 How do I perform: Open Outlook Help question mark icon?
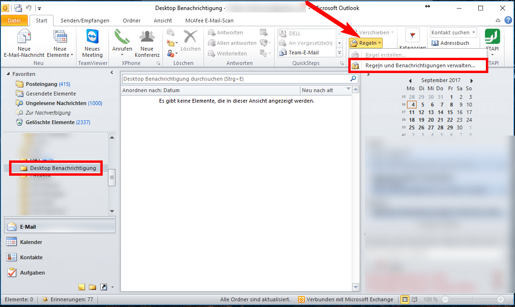tap(508, 21)
